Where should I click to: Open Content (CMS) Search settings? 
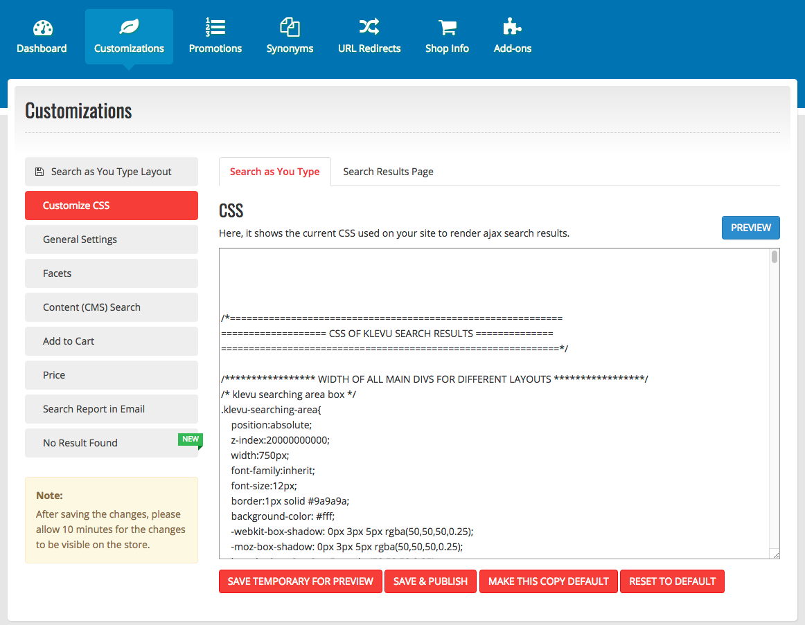tap(111, 307)
